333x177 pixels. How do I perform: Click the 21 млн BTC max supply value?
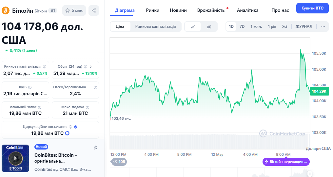pos(75,114)
